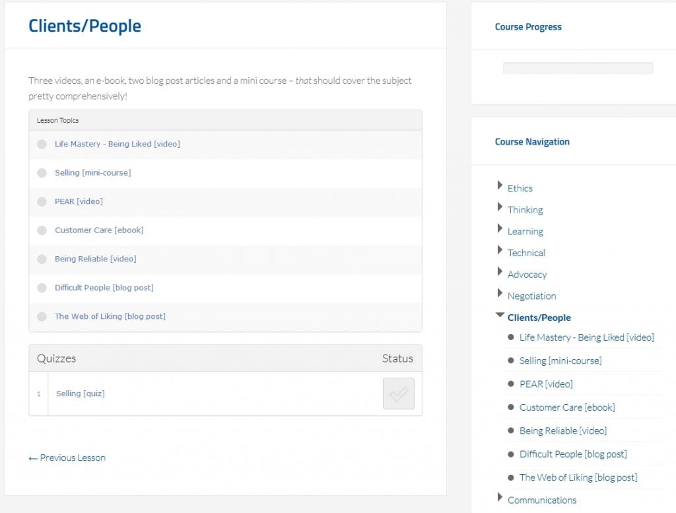Open PEAR [video] in Course Navigation sidebar
The width and height of the screenshot is (676, 513).
546,384
